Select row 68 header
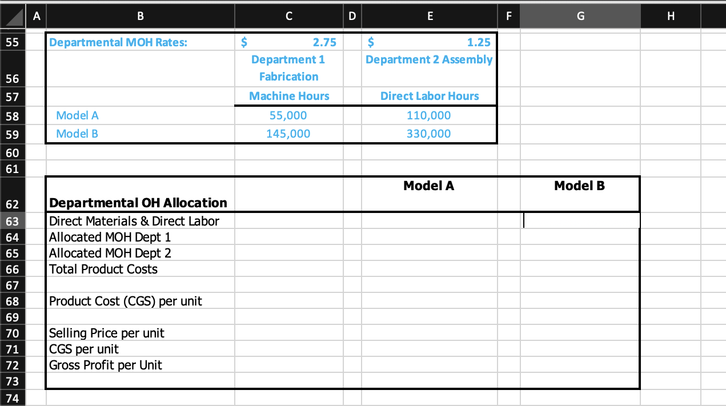This screenshot has width=726, height=406. 13,301
